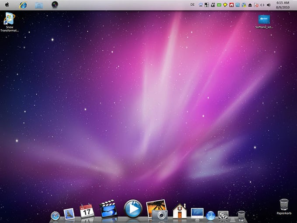Select the Papierkorb trash desktop icon

[x=284, y=207]
